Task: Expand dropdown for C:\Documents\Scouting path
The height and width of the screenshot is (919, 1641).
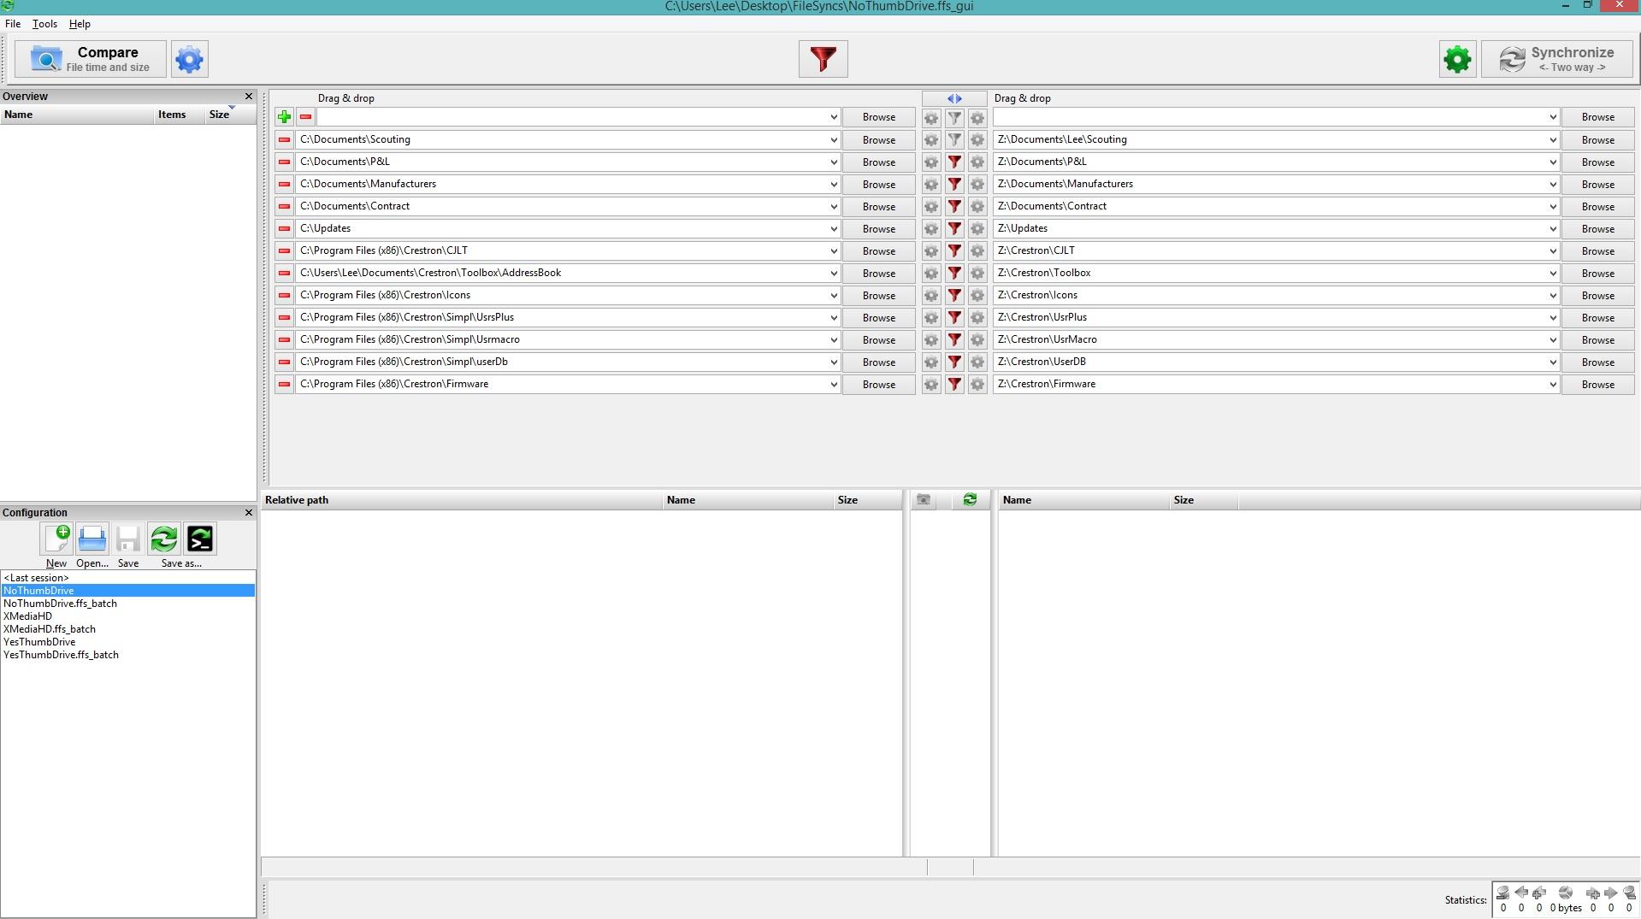Action: pyautogui.click(x=833, y=140)
